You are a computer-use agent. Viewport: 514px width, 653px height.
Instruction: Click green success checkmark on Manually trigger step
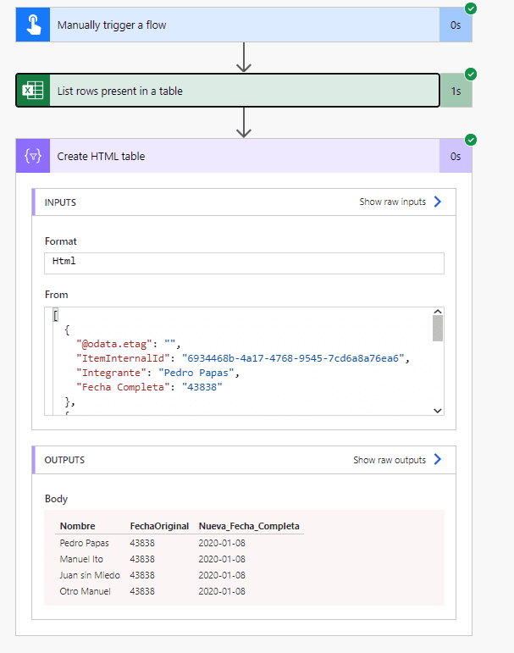point(471,8)
